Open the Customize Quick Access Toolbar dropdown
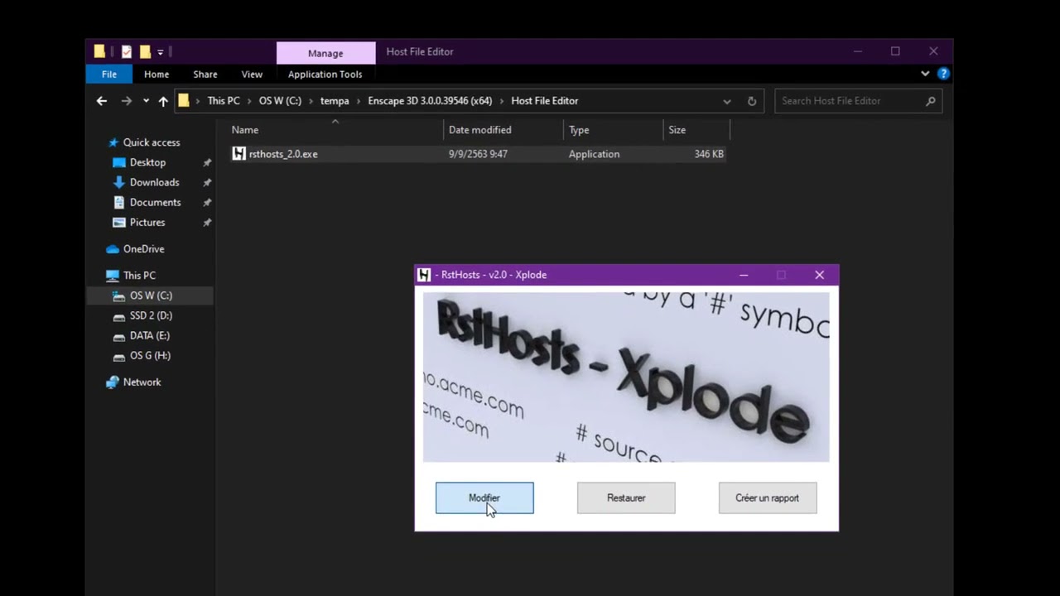 pos(161,52)
